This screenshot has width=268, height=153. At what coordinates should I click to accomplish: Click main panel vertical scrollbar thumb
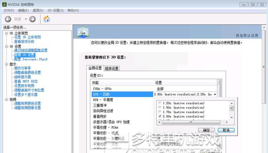click(x=264, y=67)
